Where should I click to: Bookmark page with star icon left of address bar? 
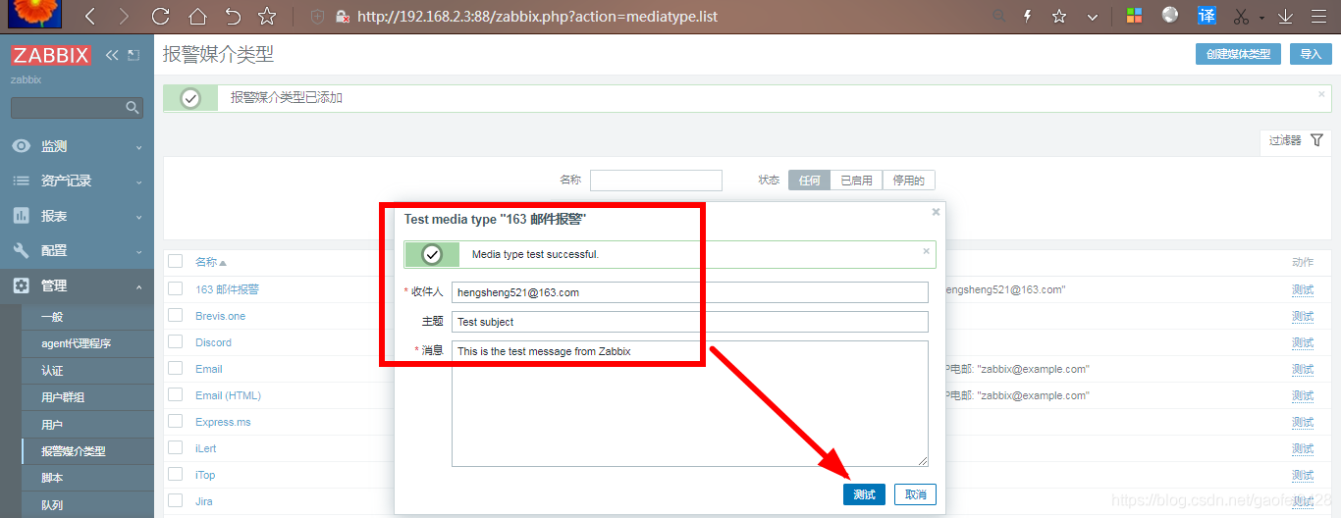(267, 17)
